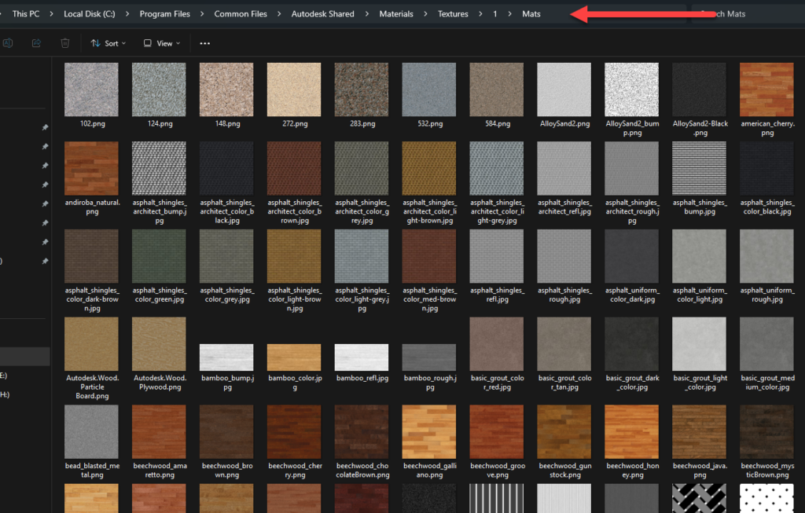Select the 532.png thumbnail

429,90
